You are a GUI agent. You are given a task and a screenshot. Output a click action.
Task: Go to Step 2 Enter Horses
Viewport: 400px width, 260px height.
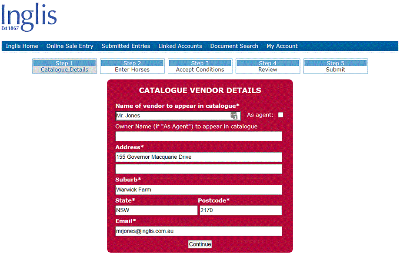pyautogui.click(x=132, y=67)
